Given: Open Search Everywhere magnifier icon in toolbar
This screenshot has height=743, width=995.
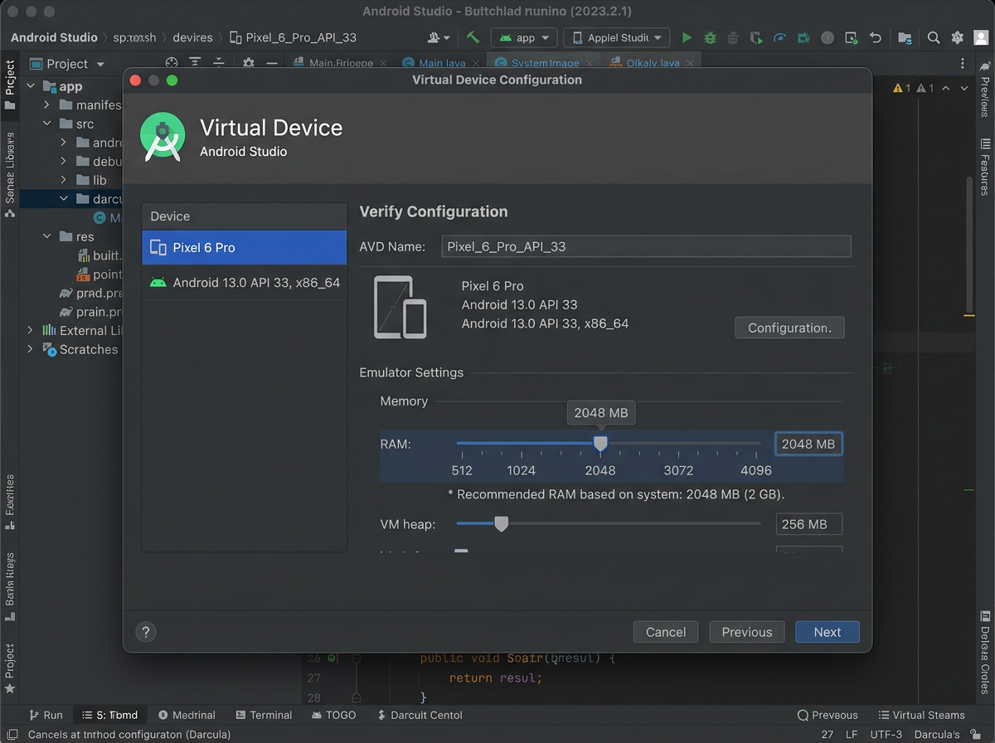Looking at the screenshot, I should 934,37.
